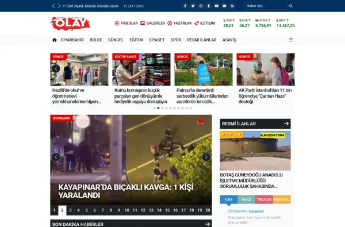
Task: Open Yazarlar section
Action: (179, 23)
